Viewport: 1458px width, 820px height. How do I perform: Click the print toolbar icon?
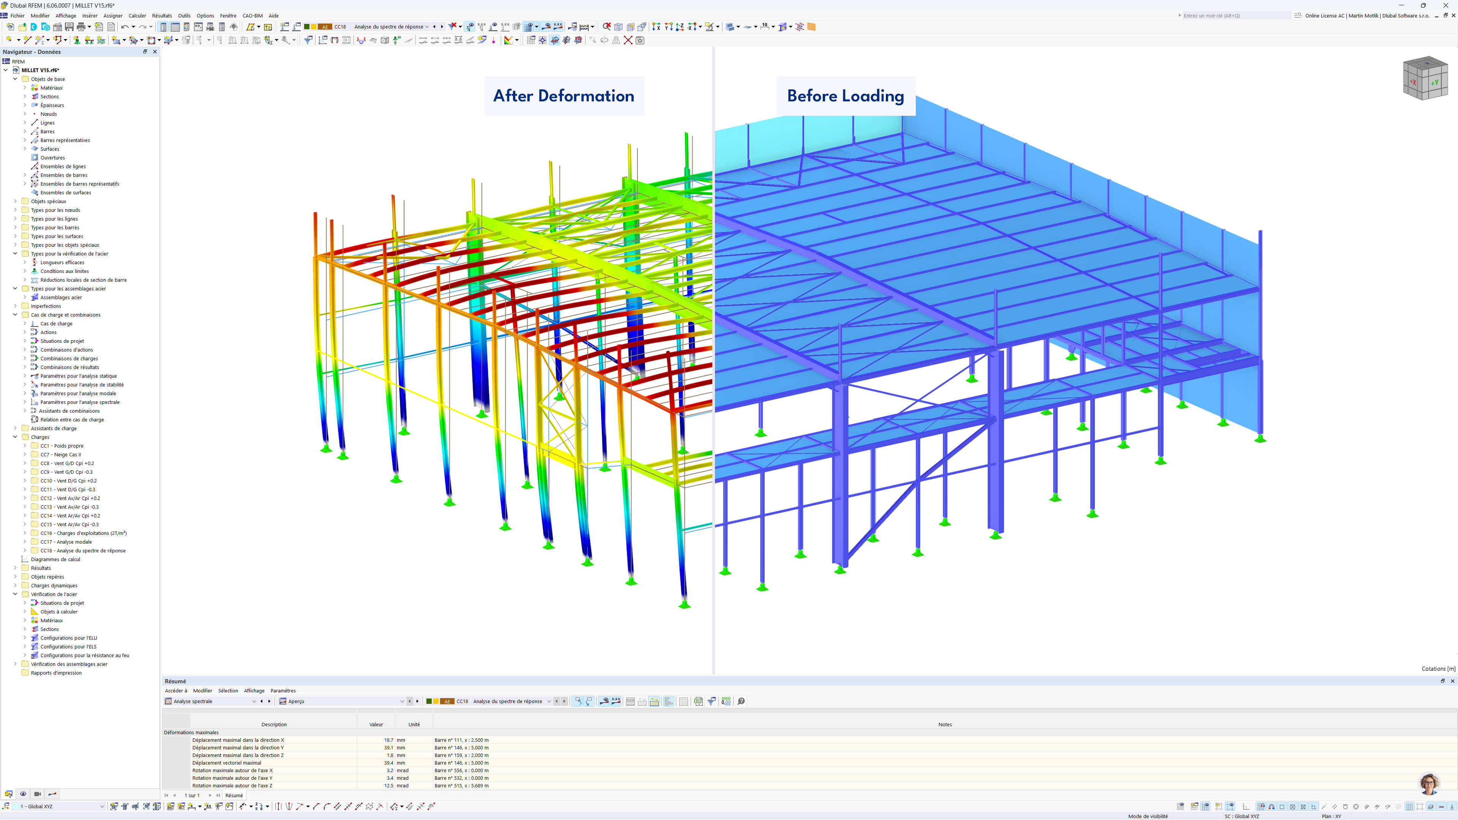click(81, 27)
